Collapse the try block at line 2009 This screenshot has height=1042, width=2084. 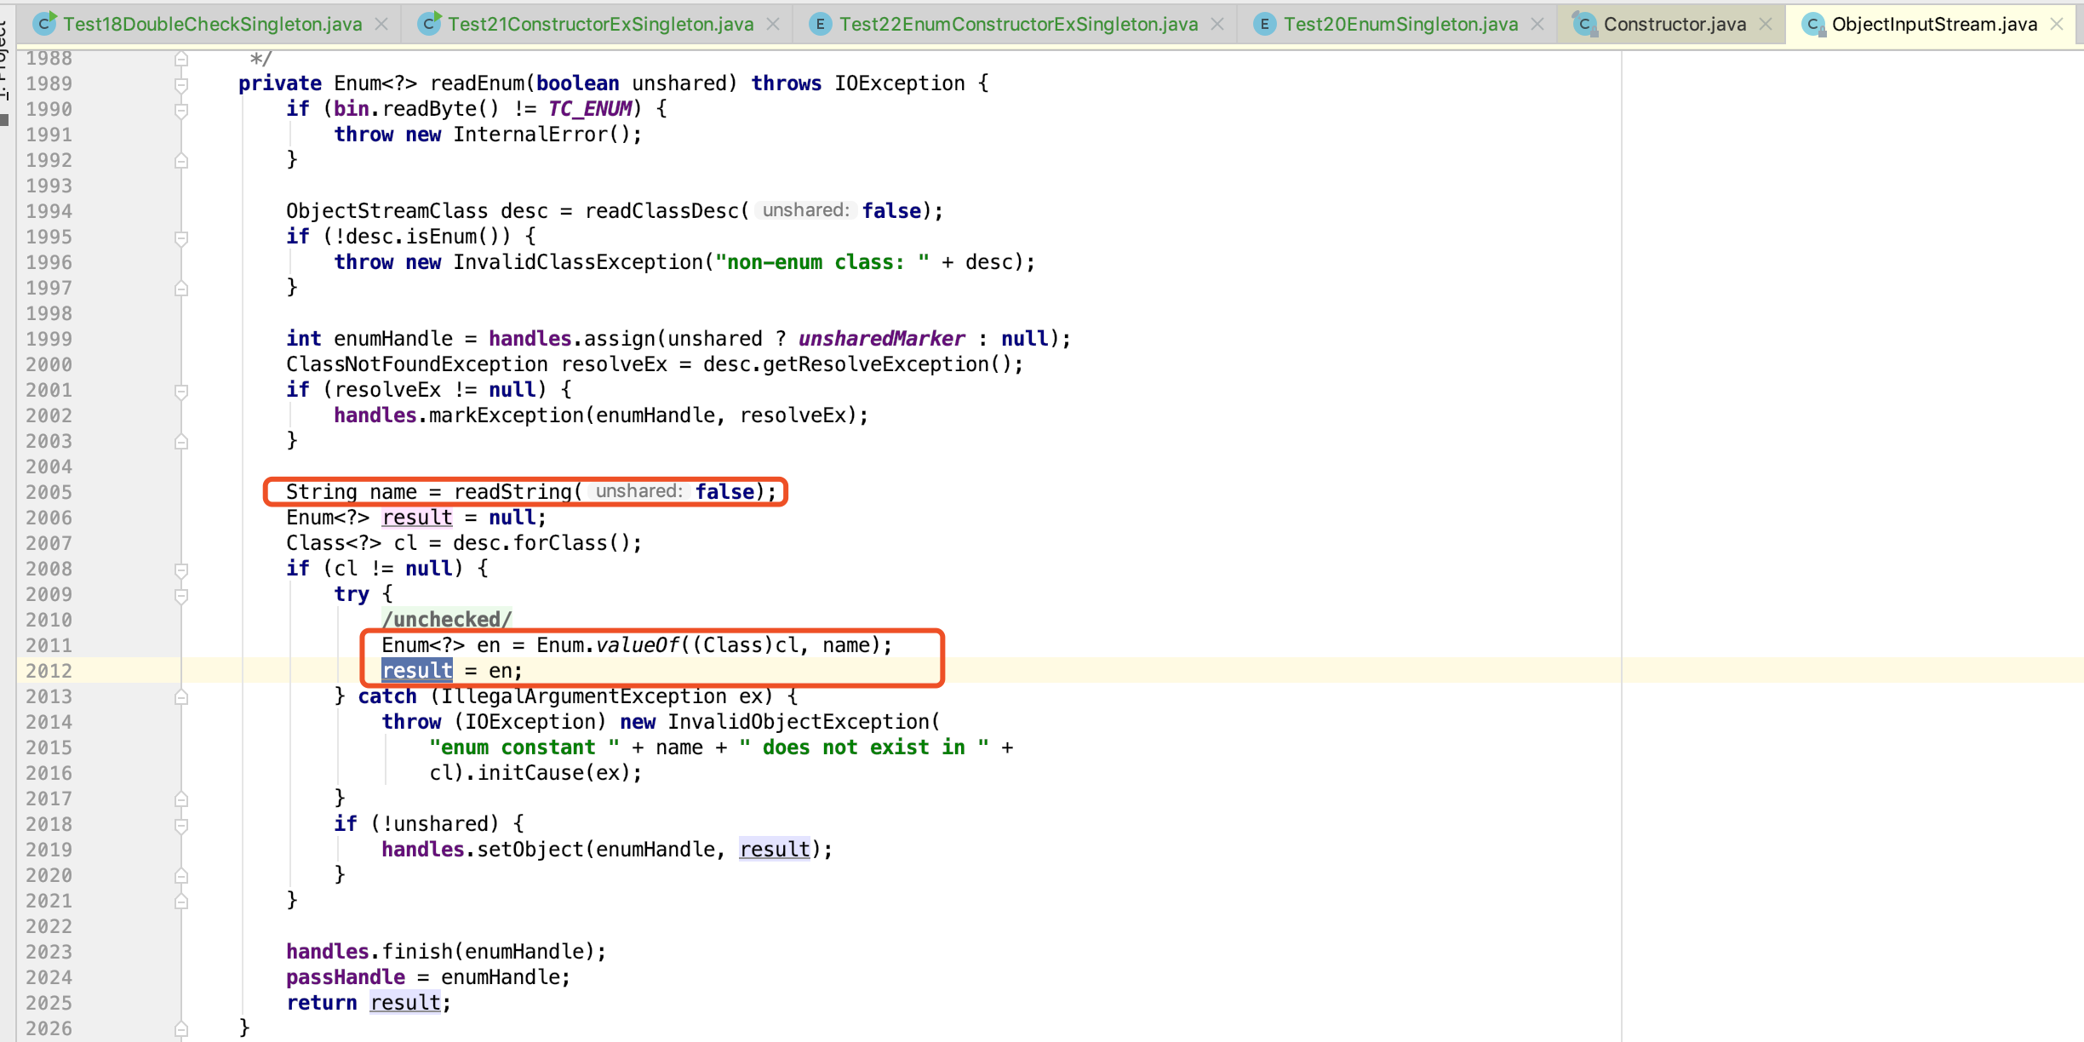pos(181,595)
